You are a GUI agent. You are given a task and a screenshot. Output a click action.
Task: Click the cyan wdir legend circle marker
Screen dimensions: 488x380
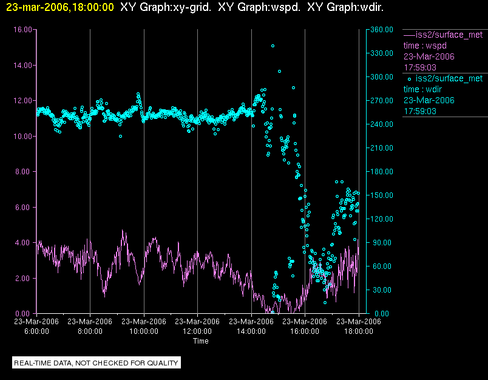pos(409,79)
